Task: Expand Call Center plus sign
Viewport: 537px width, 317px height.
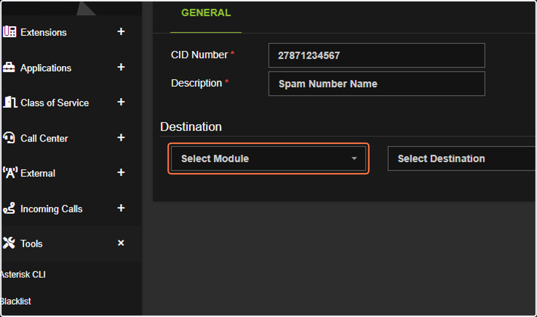Action: (x=121, y=138)
